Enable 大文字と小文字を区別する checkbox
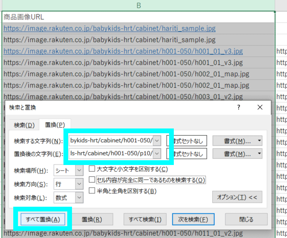 click(x=92, y=169)
